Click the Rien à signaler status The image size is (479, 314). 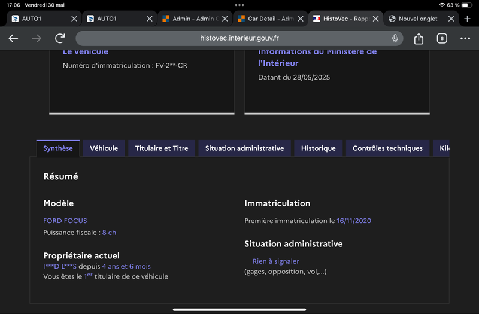(276, 261)
